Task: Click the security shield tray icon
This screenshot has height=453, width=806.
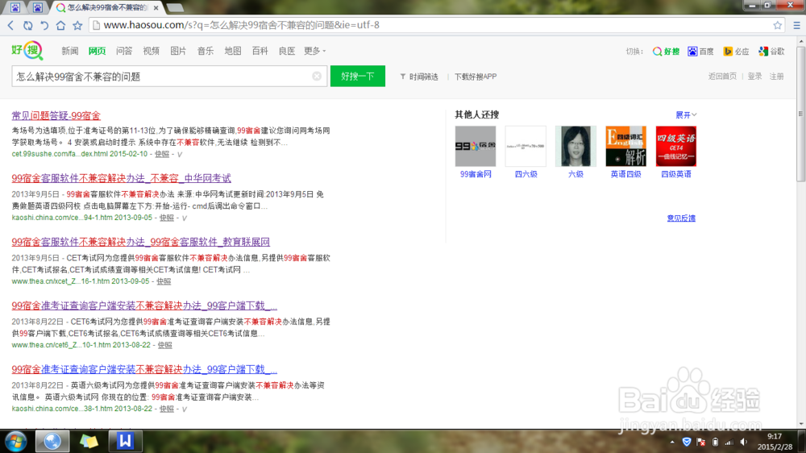Action: (x=686, y=442)
